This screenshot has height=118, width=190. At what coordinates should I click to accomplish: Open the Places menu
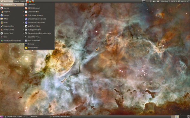pyautogui.click(x=16, y=1)
